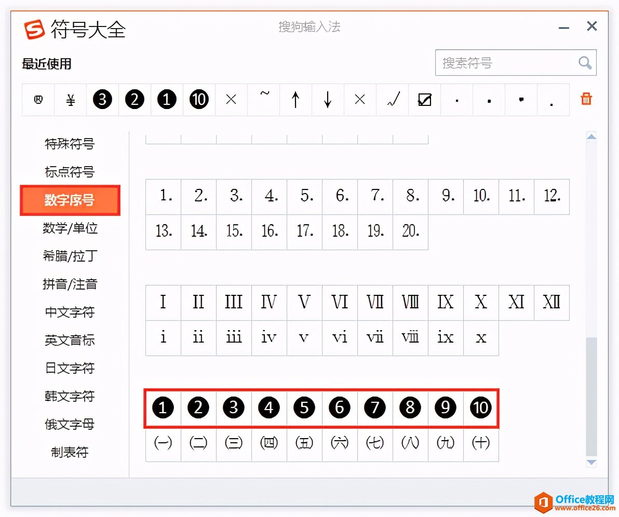Click the scrollbar down arrow

click(591, 462)
